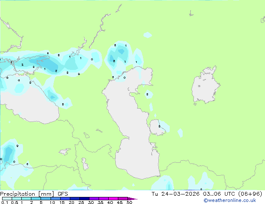The image size is (265, 204).
Task: Click the '5' legend scale label
Action: pos(41,202)
